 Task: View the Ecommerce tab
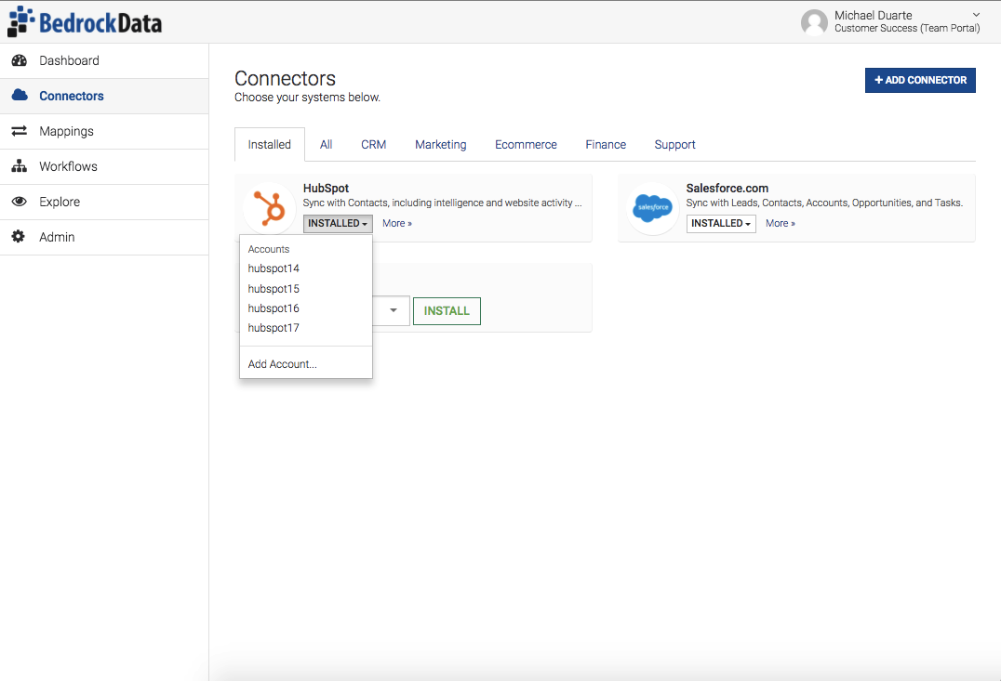click(526, 145)
